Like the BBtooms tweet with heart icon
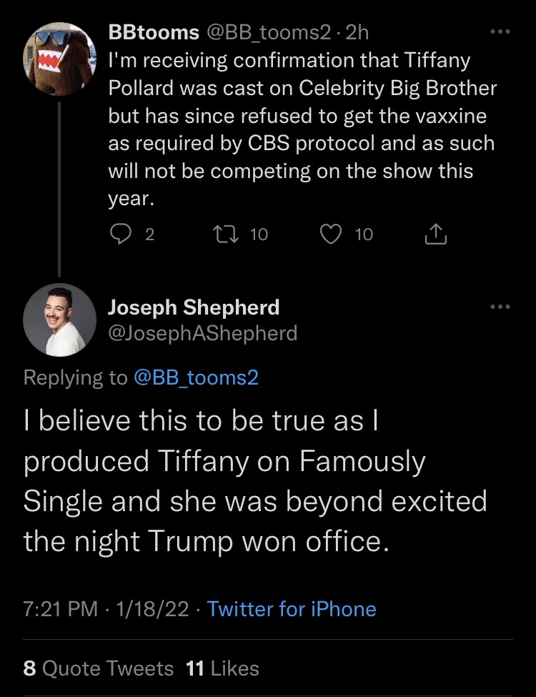Image resolution: width=536 pixels, height=697 pixels. [331, 234]
